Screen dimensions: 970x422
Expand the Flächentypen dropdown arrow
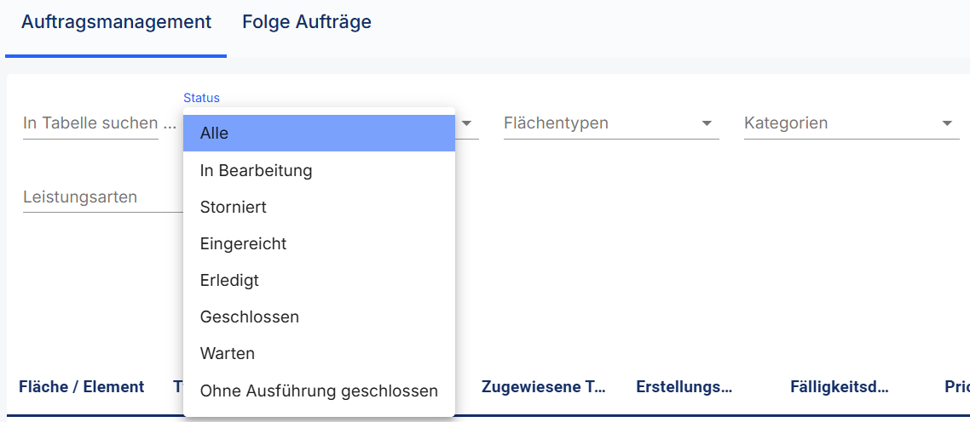coord(707,123)
